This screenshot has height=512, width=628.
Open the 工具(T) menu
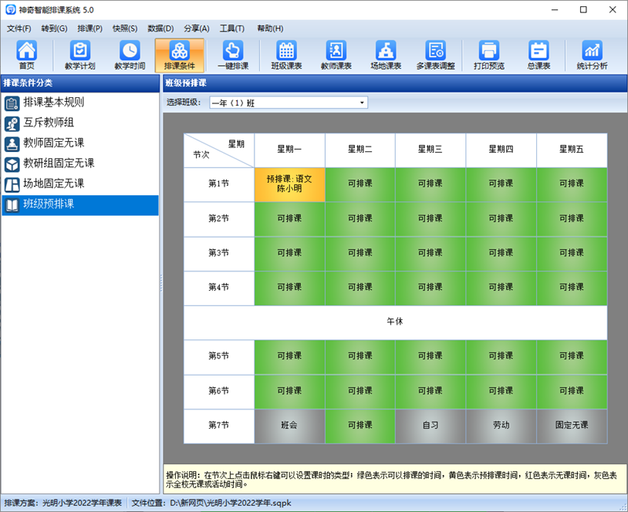[x=232, y=28]
